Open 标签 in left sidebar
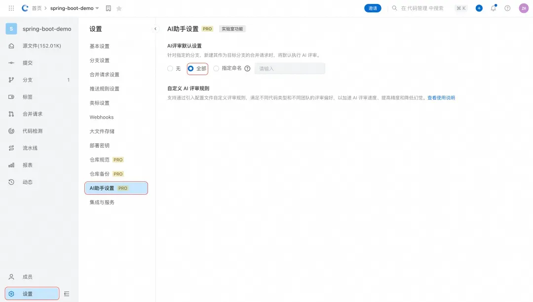533x302 pixels. point(28,97)
